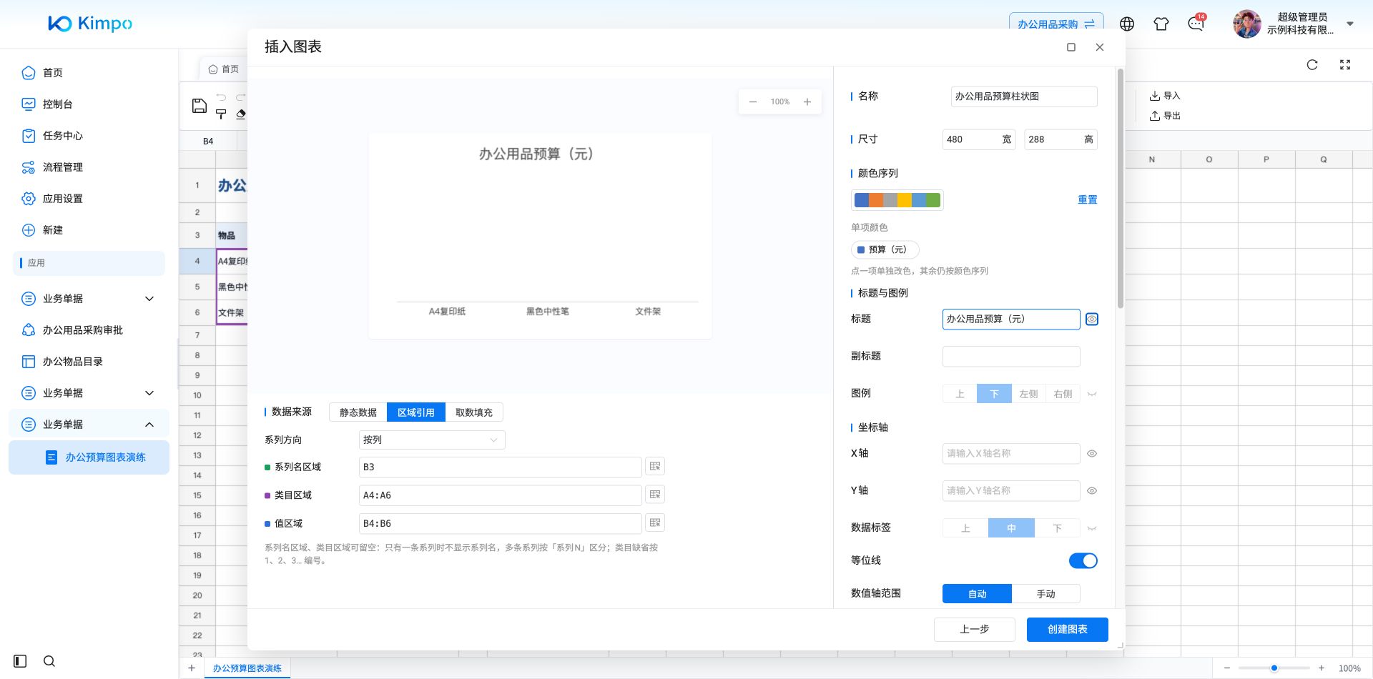Click the refresh icon at top right

1312,64
